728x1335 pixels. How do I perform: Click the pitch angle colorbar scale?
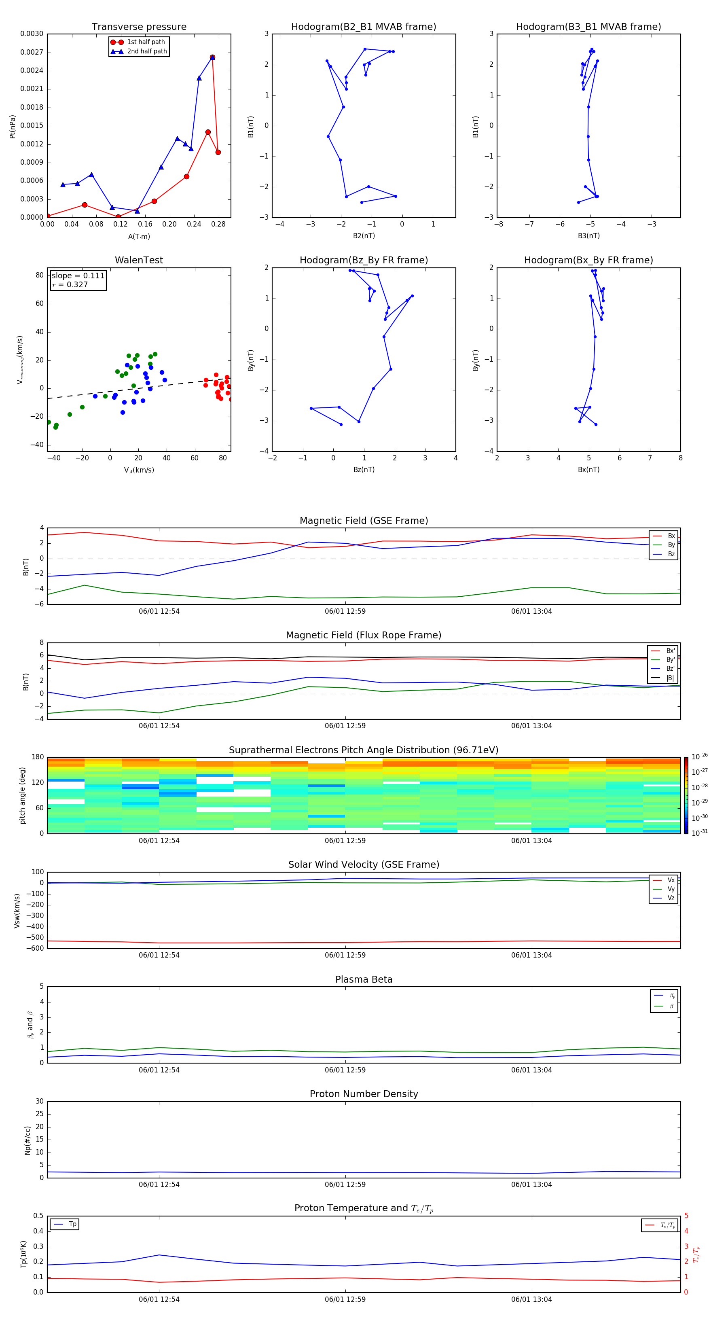pyautogui.click(x=686, y=795)
